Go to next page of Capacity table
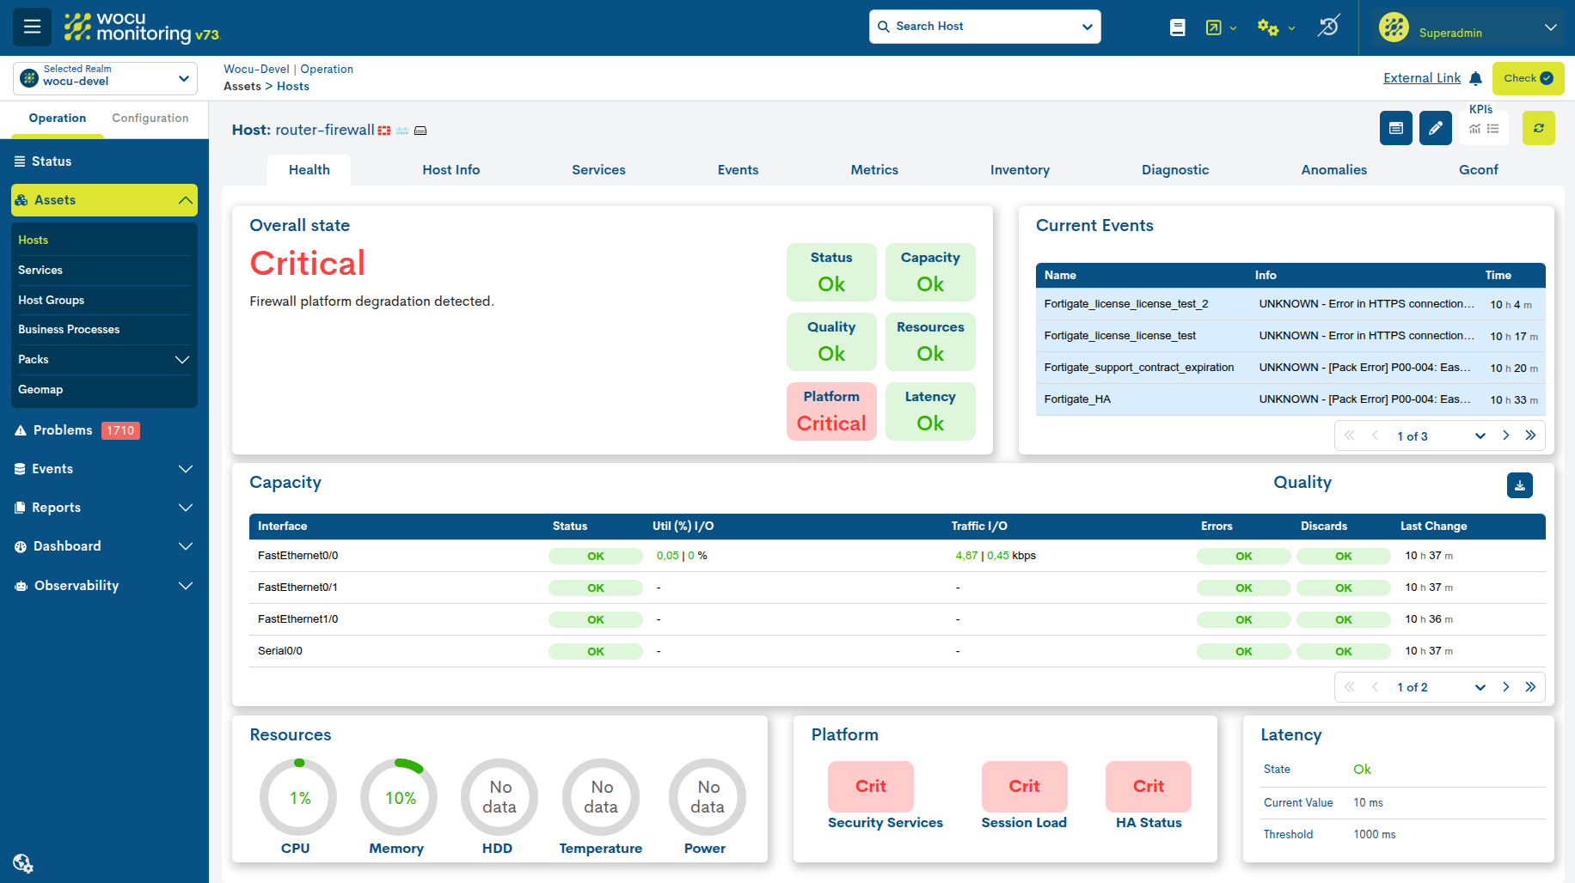The width and height of the screenshot is (1575, 883). [1505, 687]
